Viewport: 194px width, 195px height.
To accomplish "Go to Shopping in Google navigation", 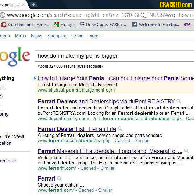I will [x=57, y=36].
